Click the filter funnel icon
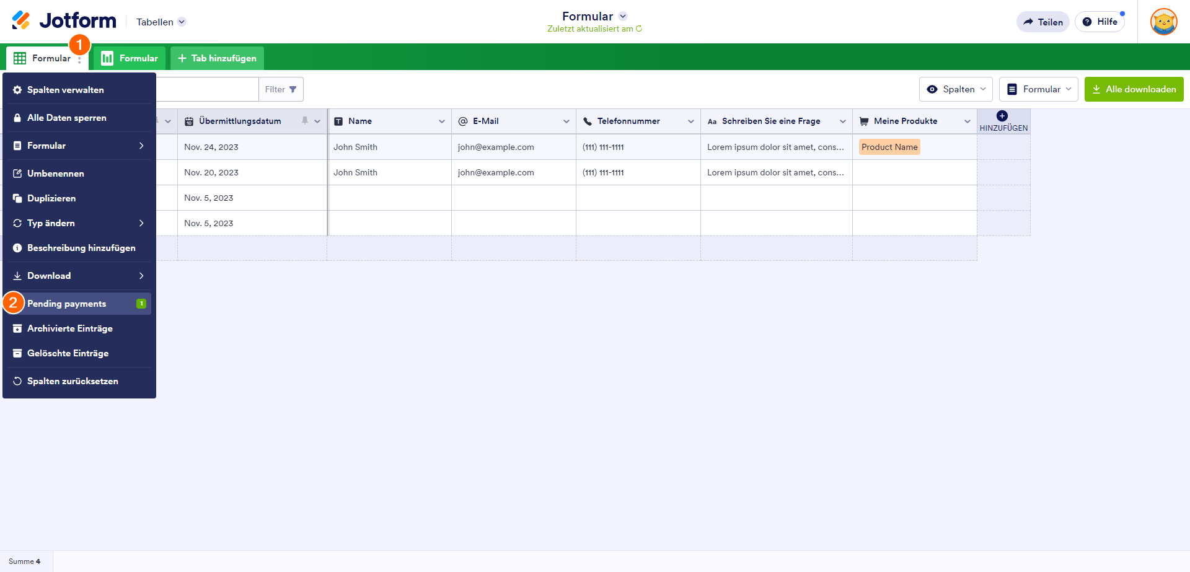The height and width of the screenshot is (572, 1190). tap(293, 89)
